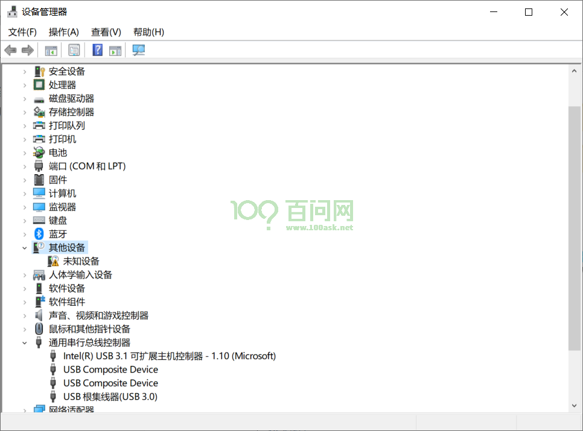The width and height of the screenshot is (583, 431).
Task: Toggle the console tree pane icon
Action: [51, 49]
